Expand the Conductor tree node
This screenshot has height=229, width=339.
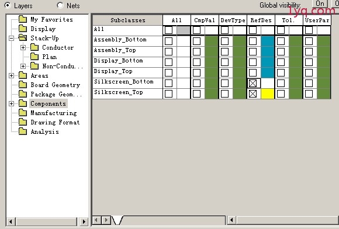[23, 47]
